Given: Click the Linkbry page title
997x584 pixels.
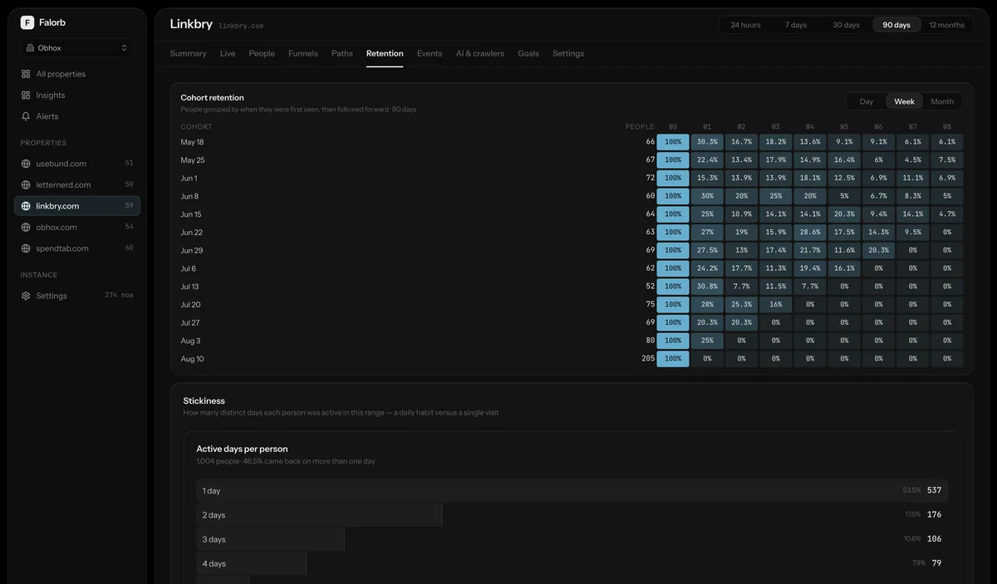Looking at the screenshot, I should coord(191,24).
